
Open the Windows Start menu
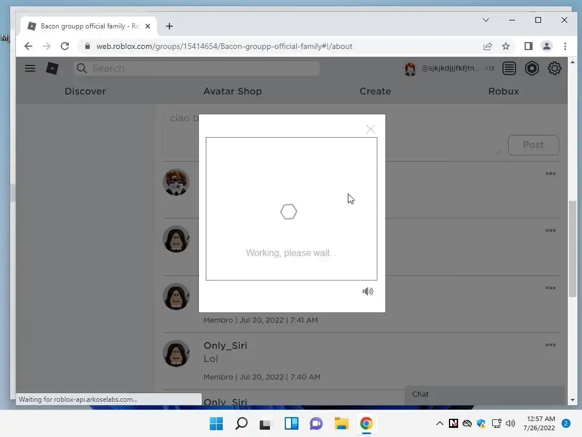click(216, 423)
